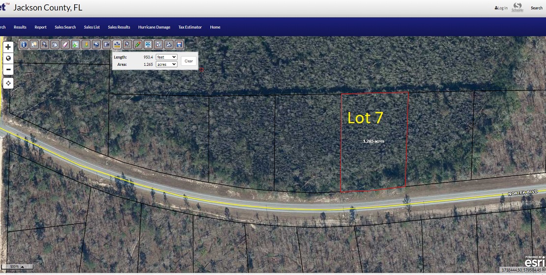Select the Pan hand tool
The image size is (546, 275).
click(x=55, y=45)
